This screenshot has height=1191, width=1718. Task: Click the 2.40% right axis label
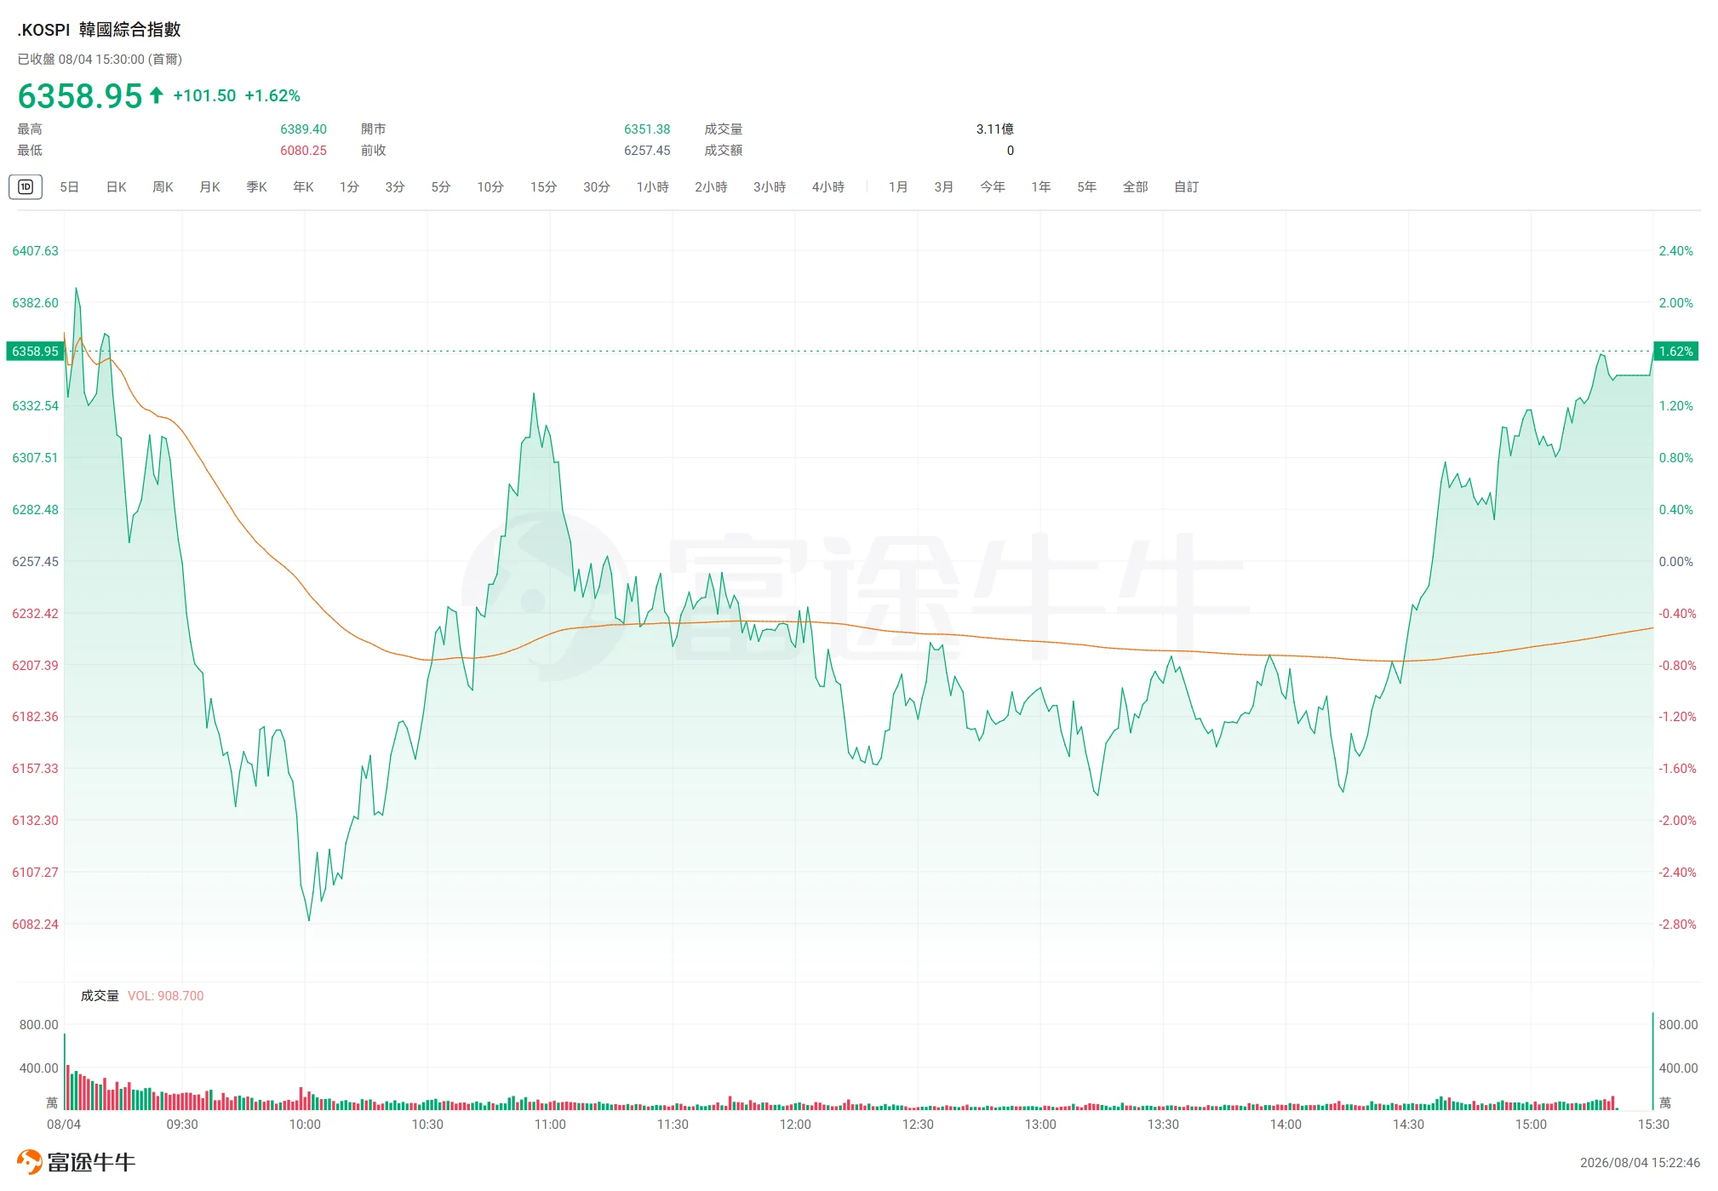pyautogui.click(x=1676, y=251)
